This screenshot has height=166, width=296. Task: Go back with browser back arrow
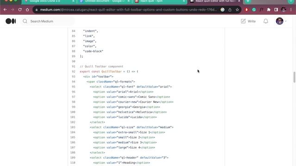tap(5, 10)
